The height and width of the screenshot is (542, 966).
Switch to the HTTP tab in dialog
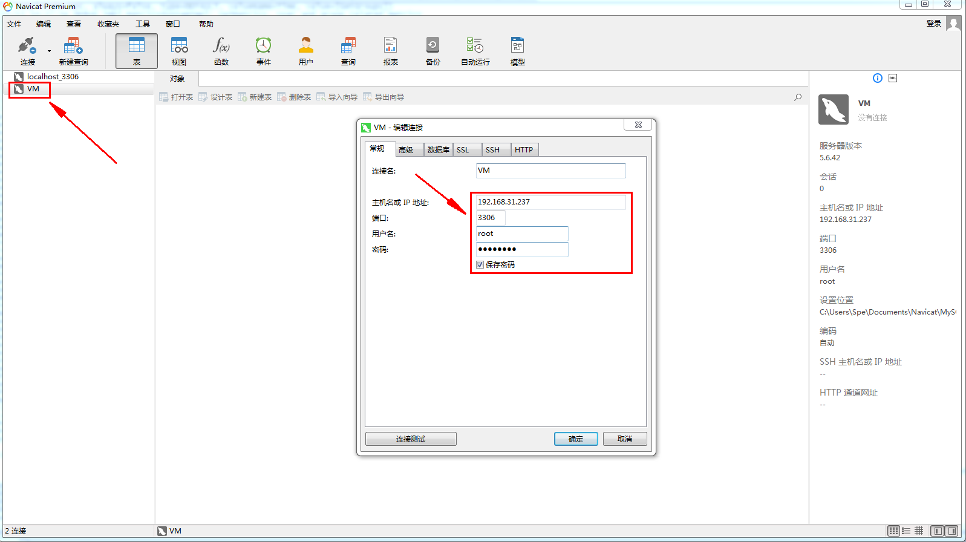(525, 150)
